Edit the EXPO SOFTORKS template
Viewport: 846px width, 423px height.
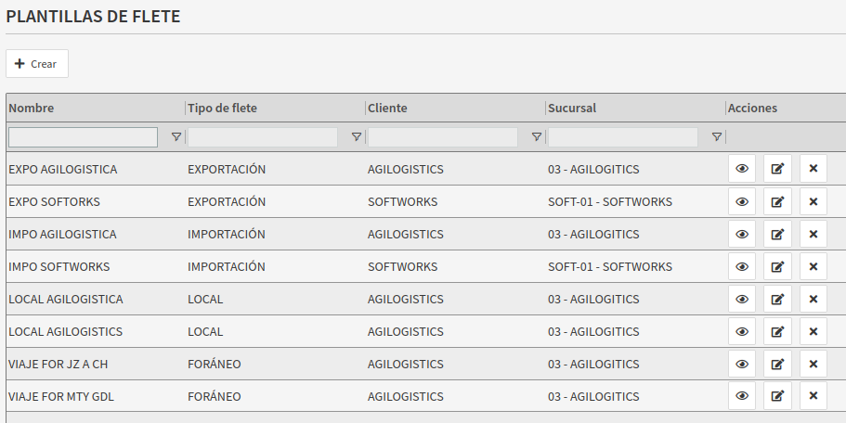(777, 201)
